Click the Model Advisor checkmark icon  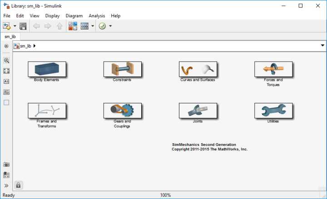click(102, 26)
